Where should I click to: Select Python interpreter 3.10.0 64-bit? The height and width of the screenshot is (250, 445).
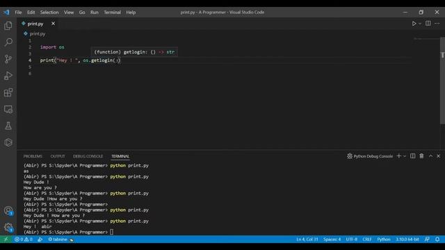pos(407,240)
